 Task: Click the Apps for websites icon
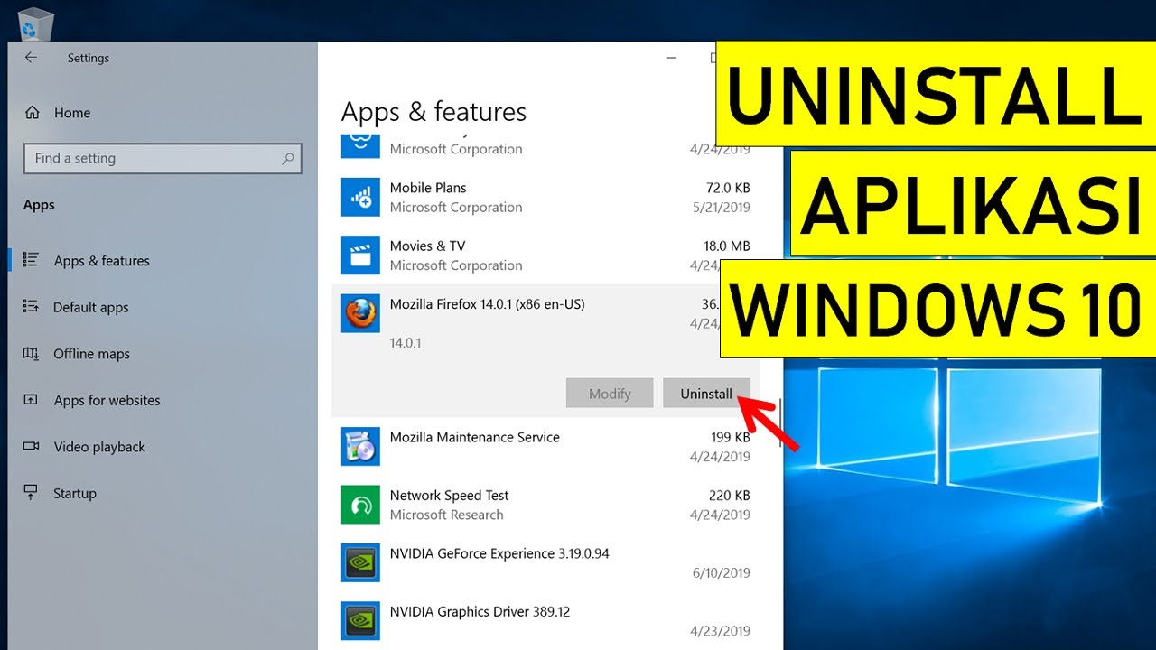point(32,400)
